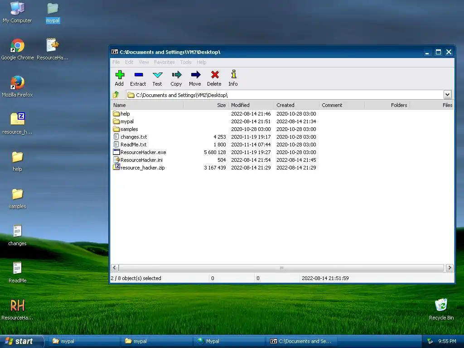Click into the 7-Zip path address field
Viewport: 464px width, 348px height.
(x=285, y=95)
